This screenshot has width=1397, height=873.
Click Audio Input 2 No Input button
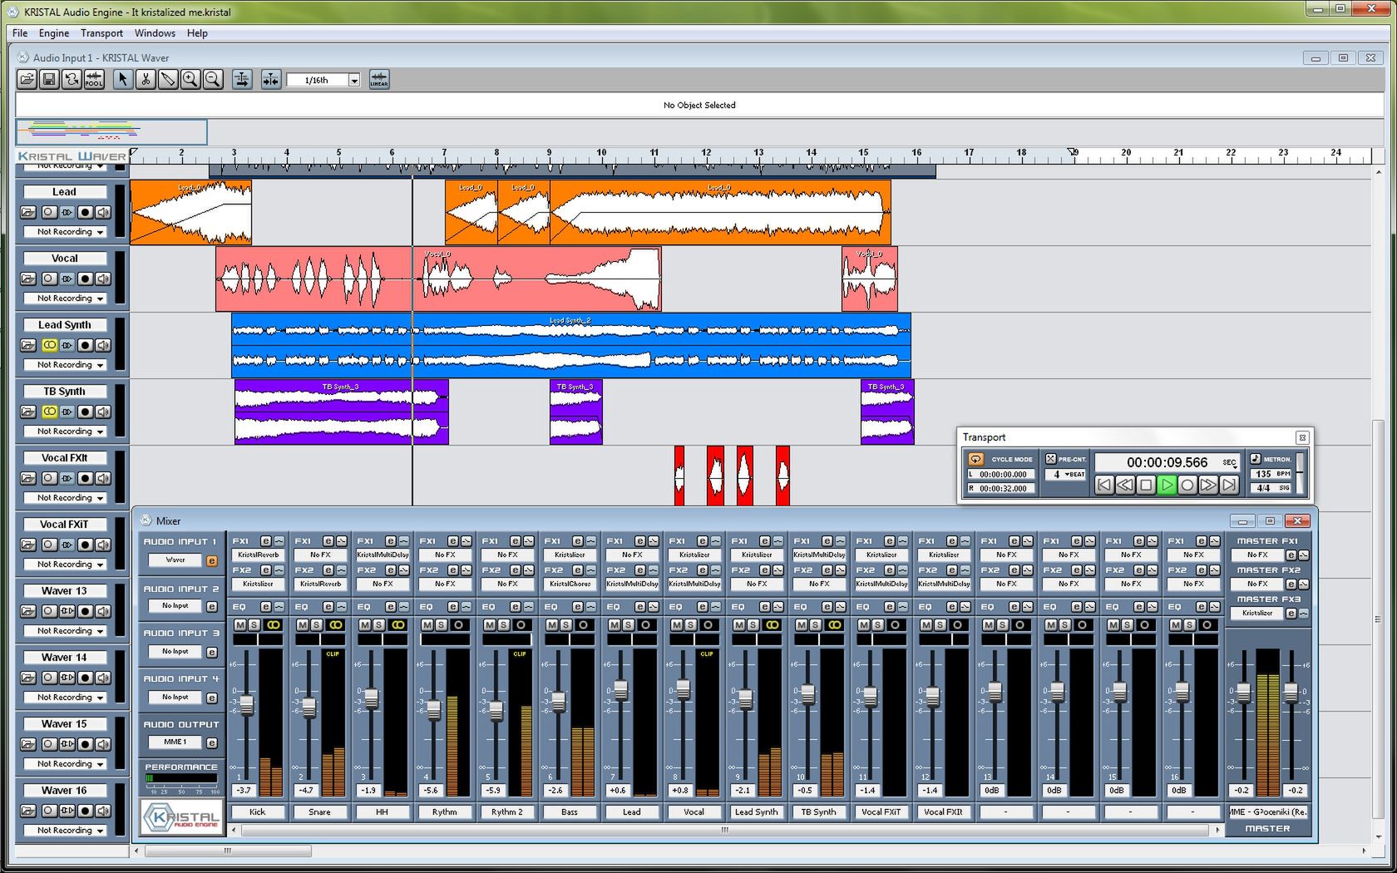click(175, 606)
